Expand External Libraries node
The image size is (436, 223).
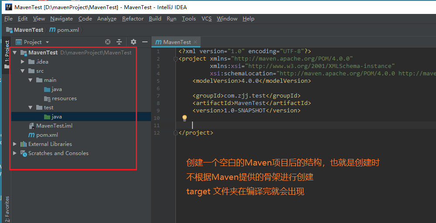pyautogui.click(x=15, y=144)
